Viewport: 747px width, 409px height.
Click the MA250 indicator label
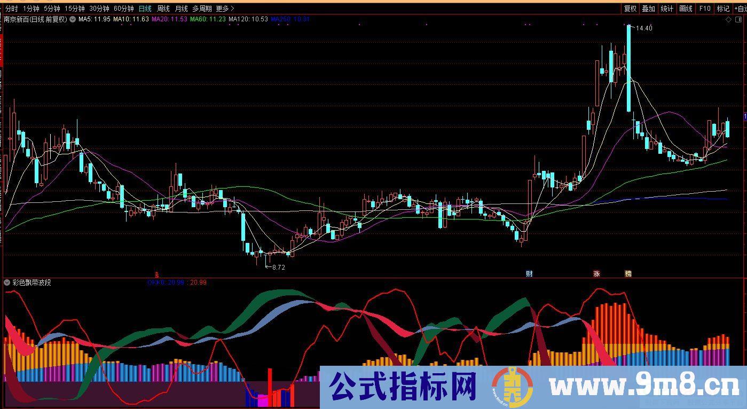pos(290,19)
